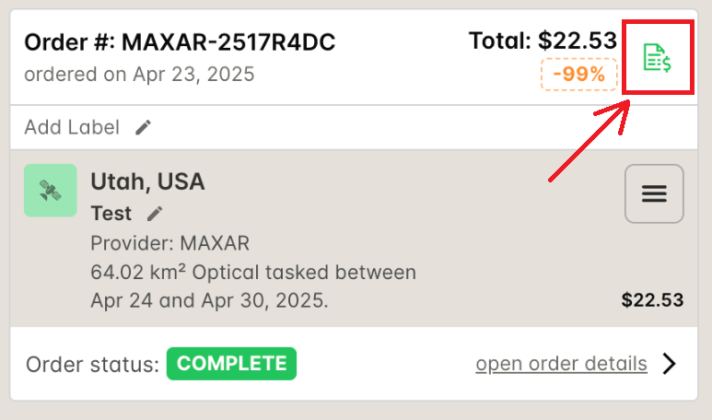Click the Provider: MAXAR text
This screenshot has width=712, height=420.
(x=169, y=243)
